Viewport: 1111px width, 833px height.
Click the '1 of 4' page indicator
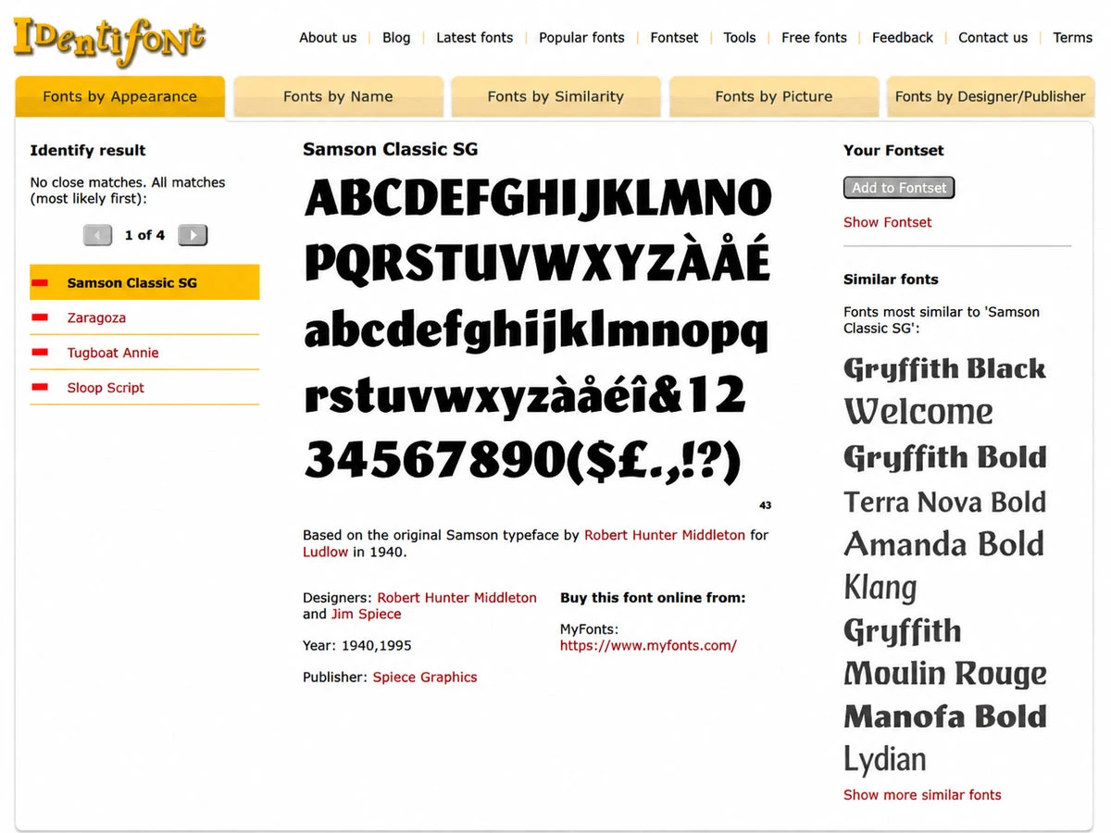point(144,235)
